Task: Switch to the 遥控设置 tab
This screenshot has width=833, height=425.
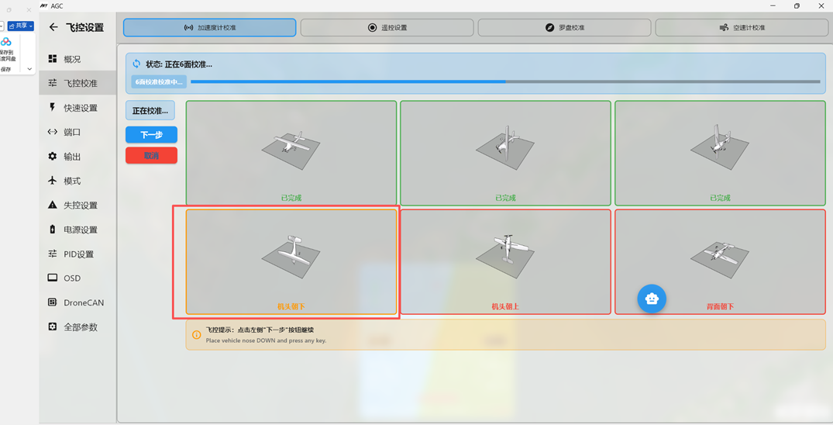Action: [387, 28]
